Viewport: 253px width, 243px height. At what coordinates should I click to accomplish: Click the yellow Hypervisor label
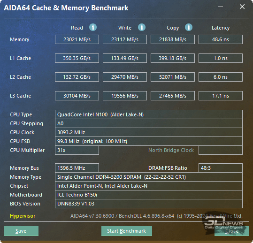coord(23,216)
